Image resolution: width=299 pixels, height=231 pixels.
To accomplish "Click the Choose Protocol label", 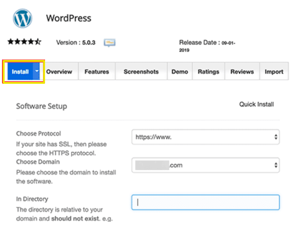I will 38,133.
